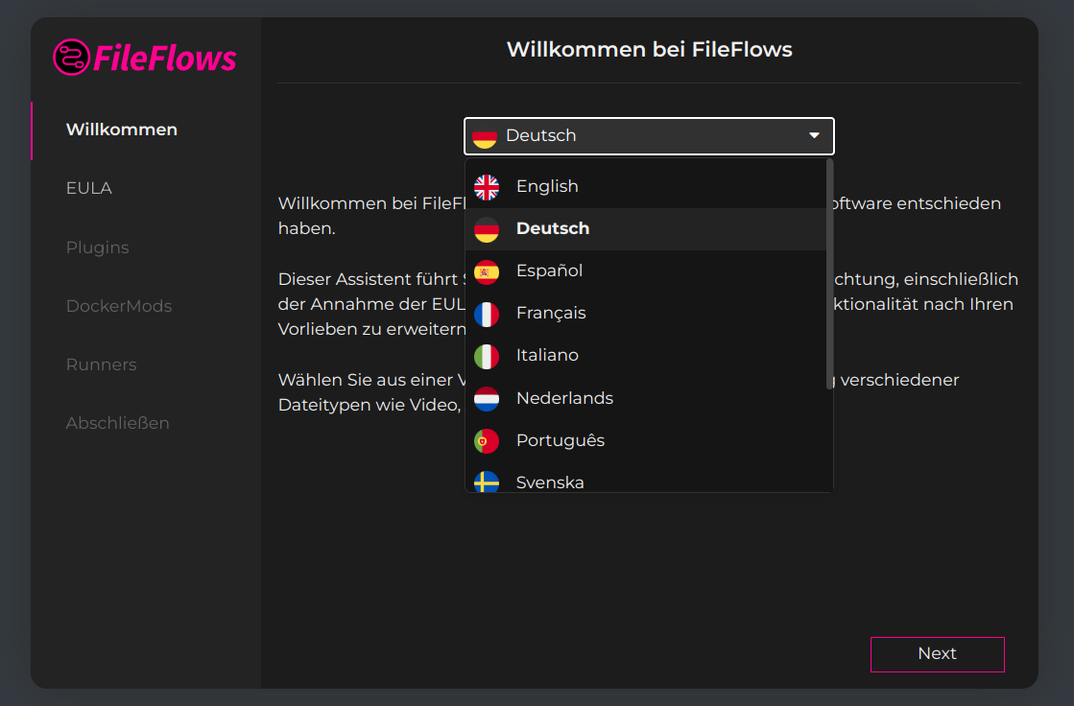The image size is (1074, 706).
Task: Click the Swedish flag icon beside Svenska
Action: [x=487, y=482]
